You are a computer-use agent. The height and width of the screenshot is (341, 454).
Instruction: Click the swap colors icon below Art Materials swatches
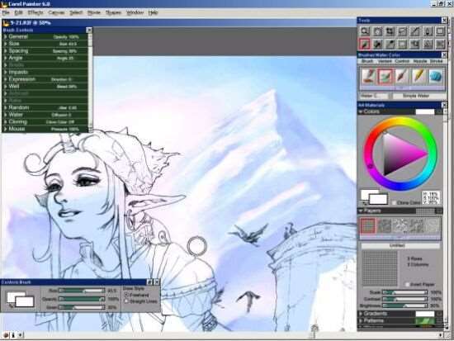364,204
